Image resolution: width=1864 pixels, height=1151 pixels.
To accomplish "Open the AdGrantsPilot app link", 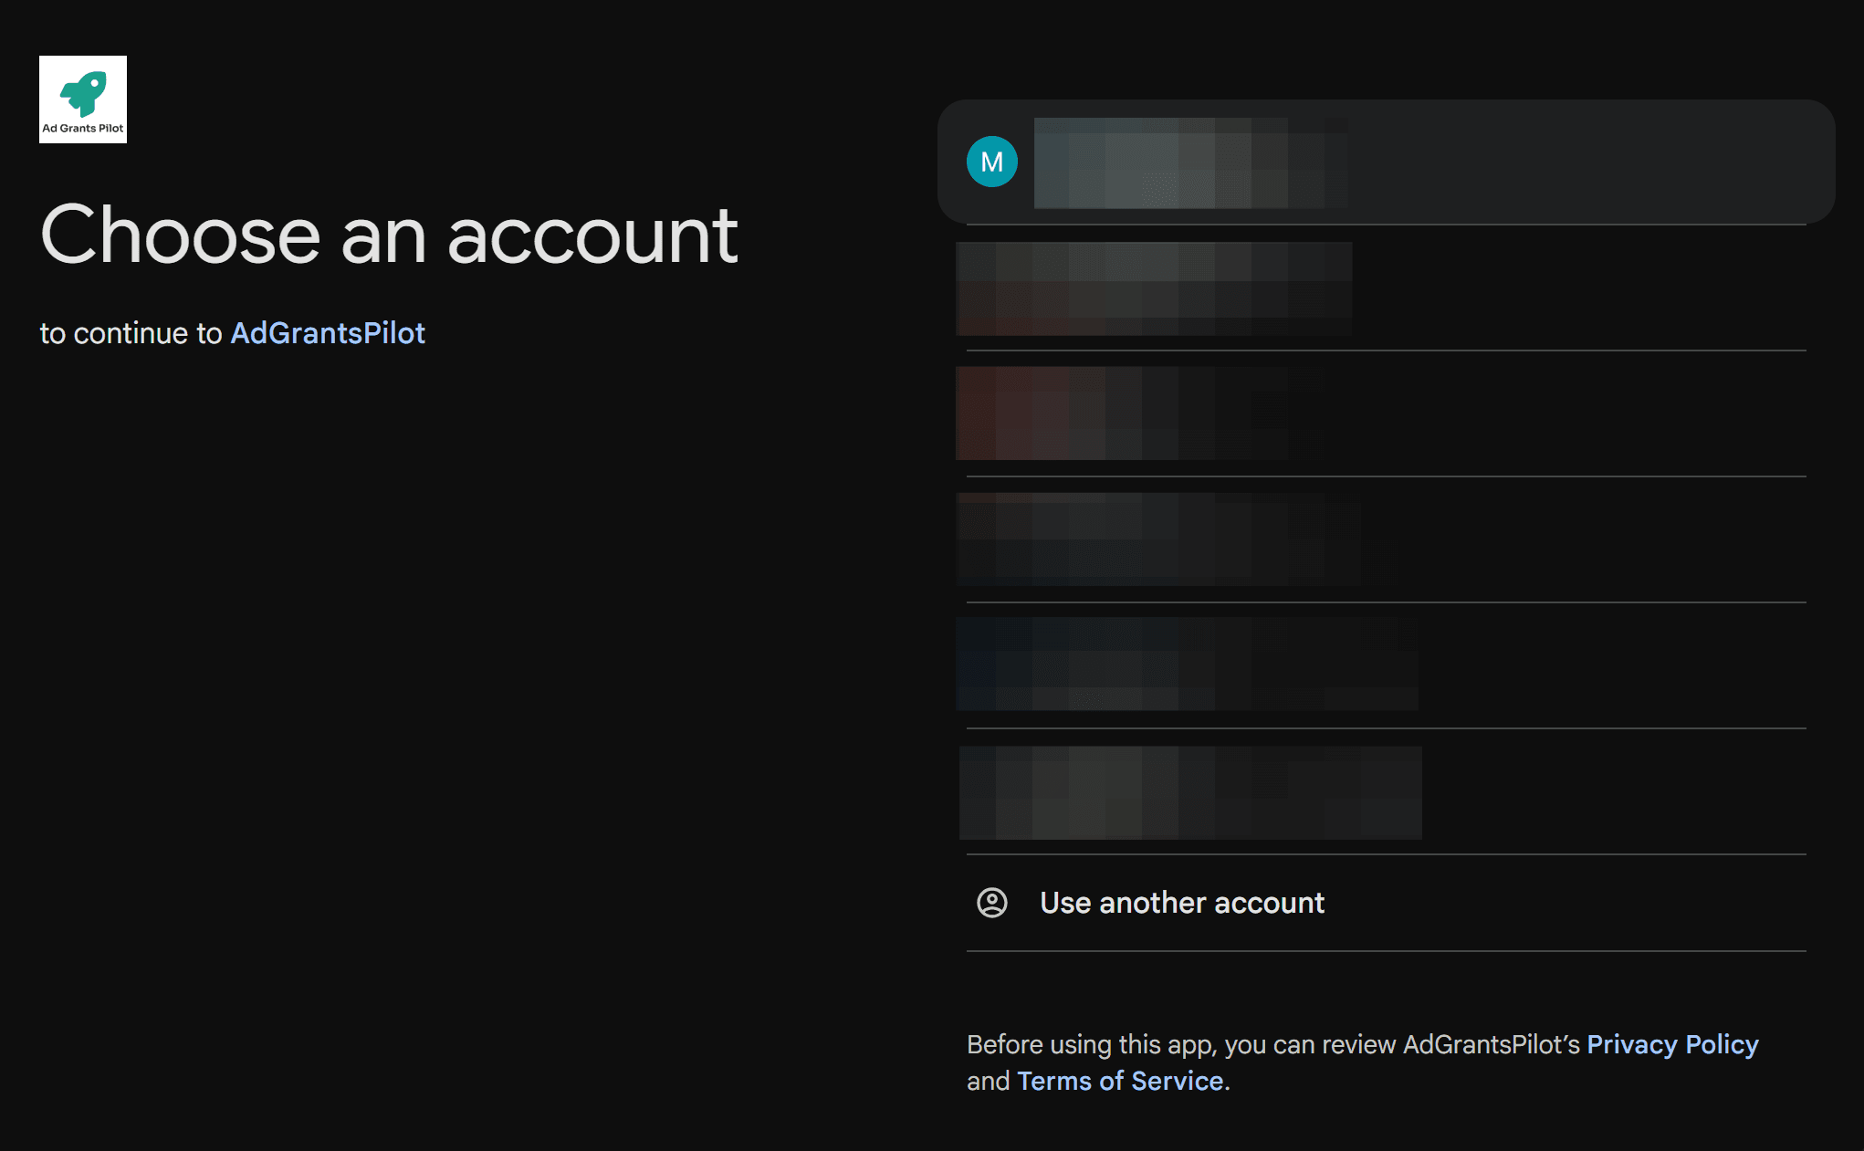I will tap(328, 333).
